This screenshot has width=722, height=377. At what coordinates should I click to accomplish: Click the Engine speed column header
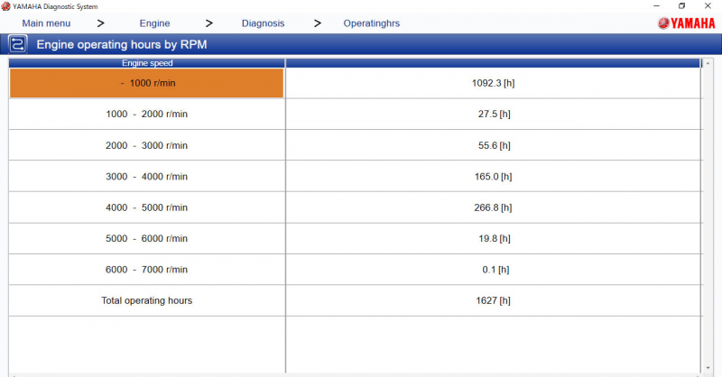coord(147,63)
